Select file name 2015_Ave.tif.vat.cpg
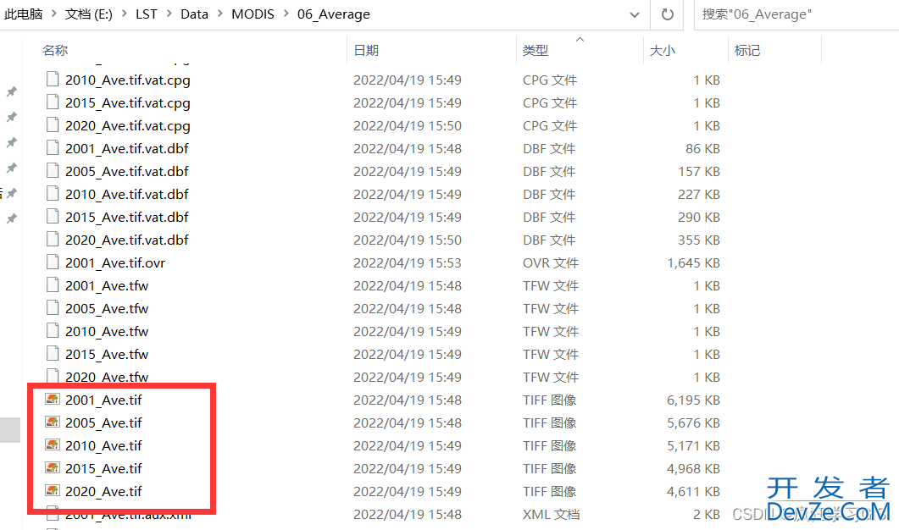899x530 pixels. [x=128, y=103]
